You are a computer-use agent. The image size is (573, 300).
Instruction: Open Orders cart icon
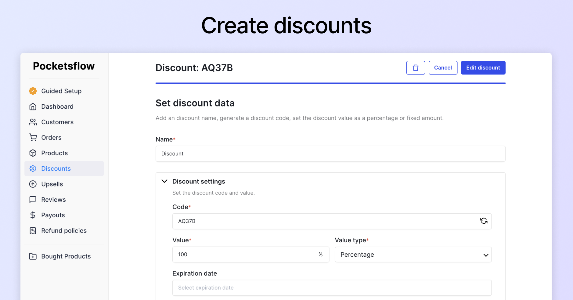click(x=33, y=138)
